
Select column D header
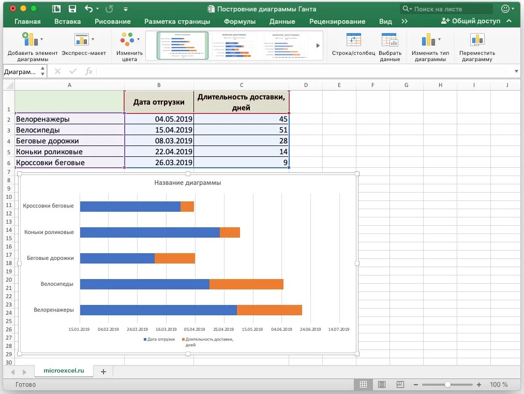click(x=306, y=85)
